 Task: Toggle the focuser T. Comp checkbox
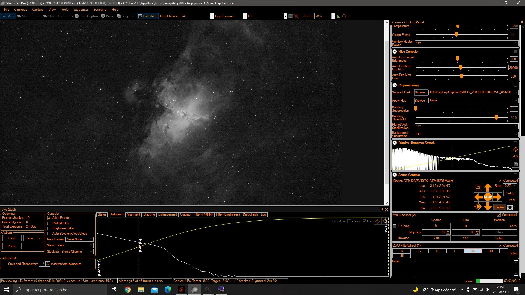click(395, 226)
